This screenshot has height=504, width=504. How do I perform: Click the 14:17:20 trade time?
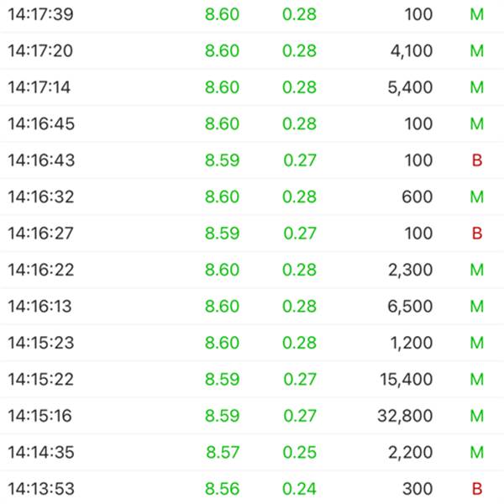[40, 51]
